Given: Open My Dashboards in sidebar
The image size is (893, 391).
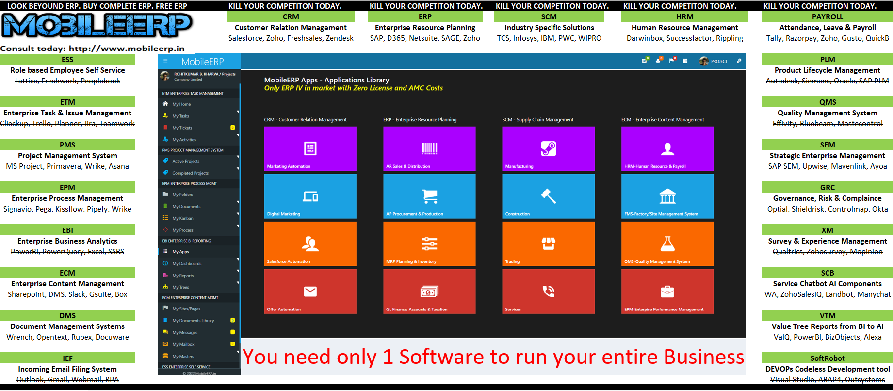Looking at the screenshot, I should point(199,264).
